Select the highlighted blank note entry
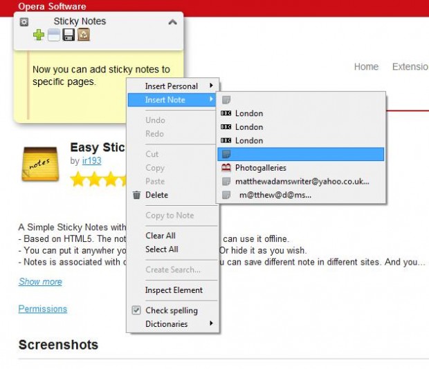429x369 pixels. pos(301,154)
